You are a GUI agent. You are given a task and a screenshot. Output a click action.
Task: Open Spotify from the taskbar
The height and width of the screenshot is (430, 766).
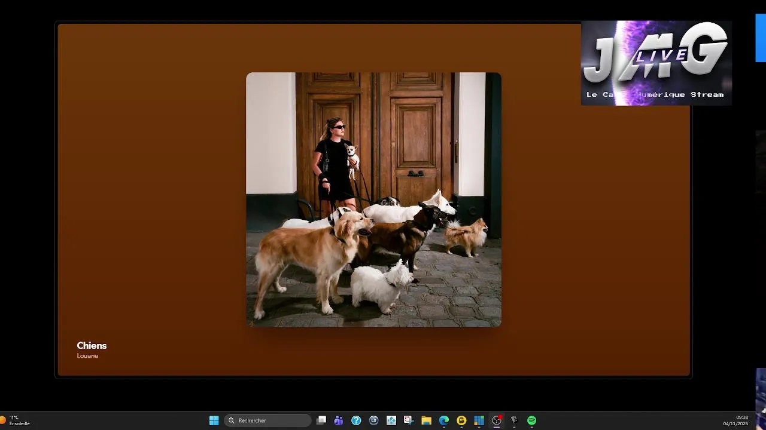pyautogui.click(x=531, y=420)
